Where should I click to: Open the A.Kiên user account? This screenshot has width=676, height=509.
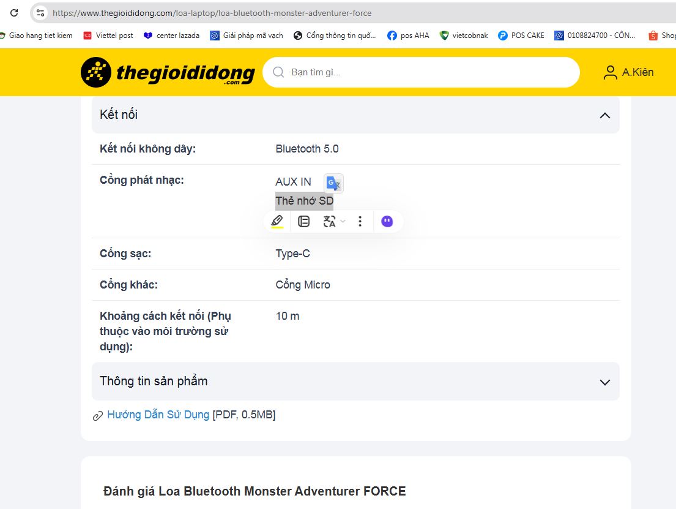pos(628,72)
